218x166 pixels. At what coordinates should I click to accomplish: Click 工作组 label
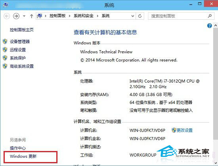click(86, 155)
